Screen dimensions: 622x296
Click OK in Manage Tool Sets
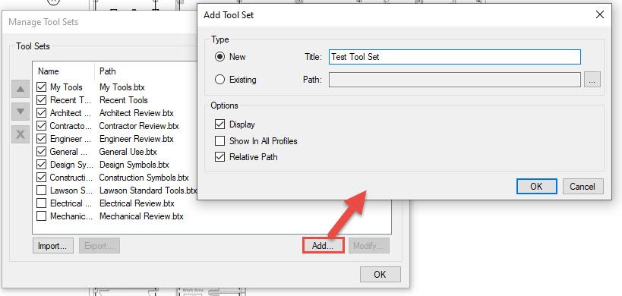pyautogui.click(x=380, y=274)
